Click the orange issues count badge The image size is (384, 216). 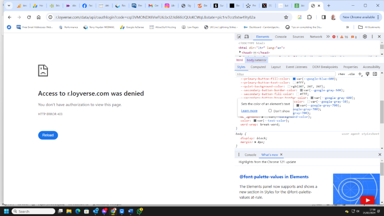(x=354, y=37)
